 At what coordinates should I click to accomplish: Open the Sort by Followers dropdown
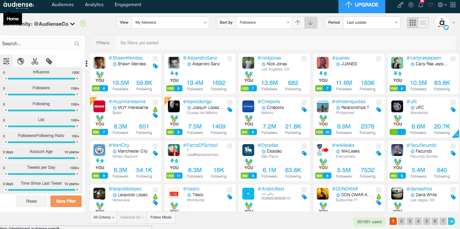click(x=264, y=23)
